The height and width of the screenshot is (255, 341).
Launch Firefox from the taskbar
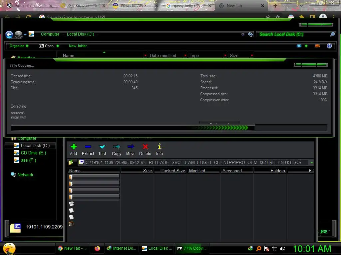97,248
